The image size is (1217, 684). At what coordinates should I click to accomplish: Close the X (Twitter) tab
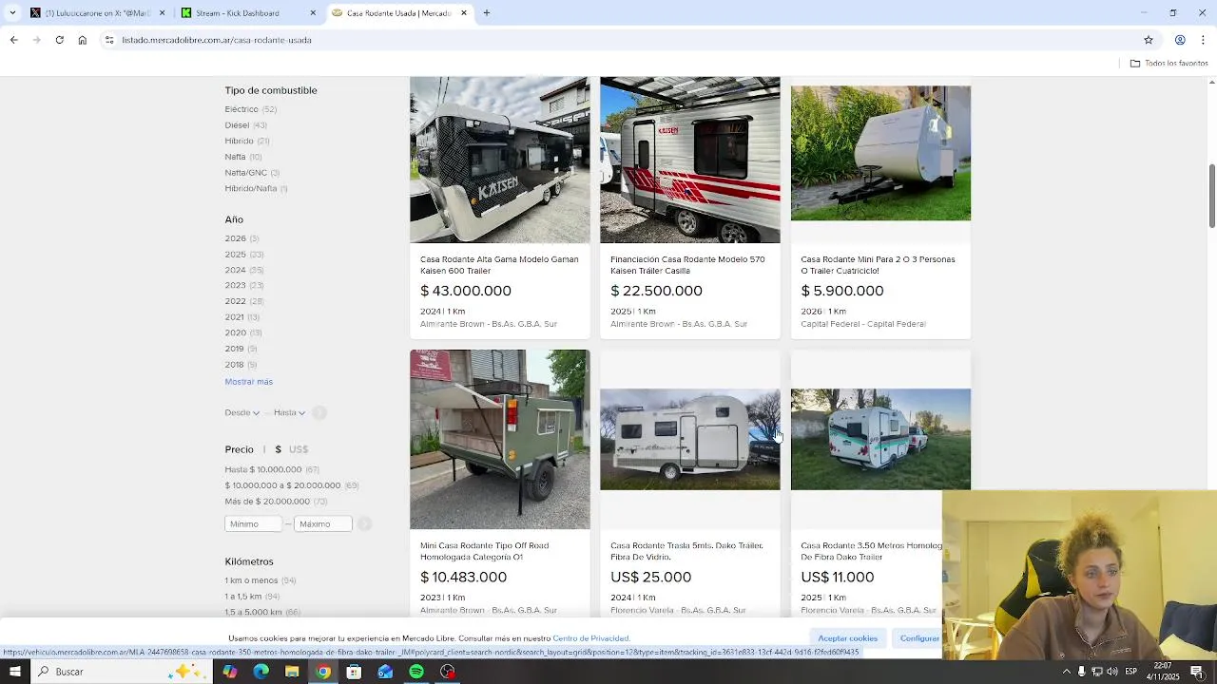coord(162,13)
